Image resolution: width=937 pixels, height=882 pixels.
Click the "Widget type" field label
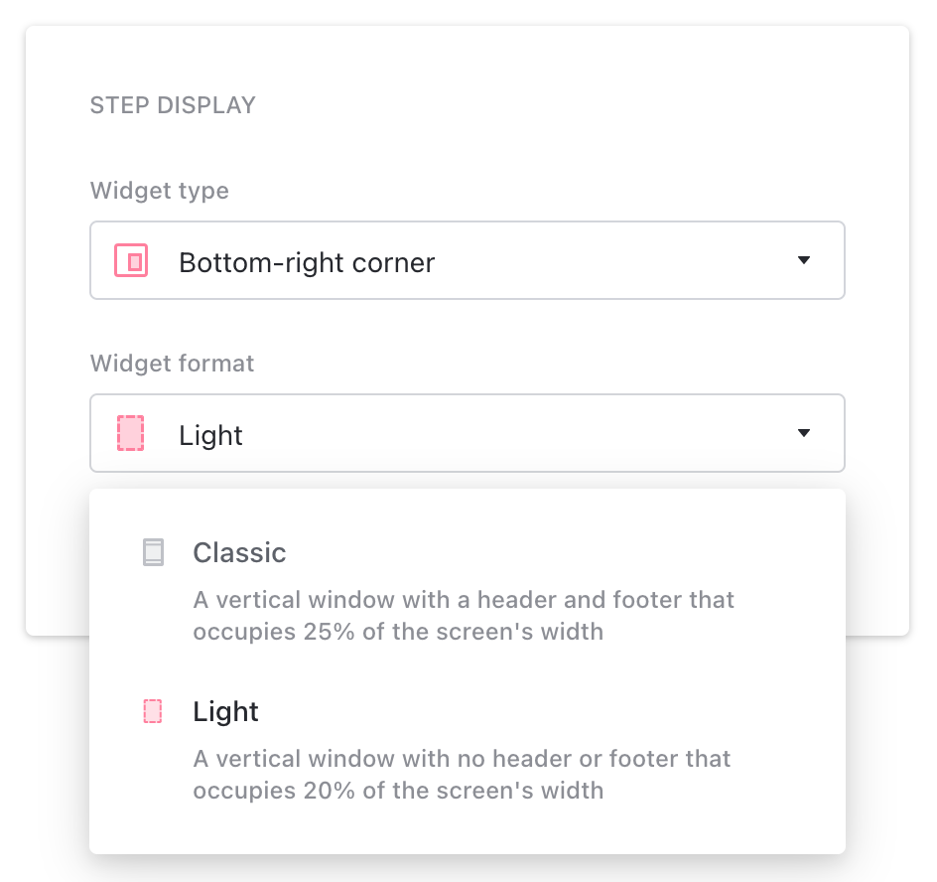pos(160,191)
